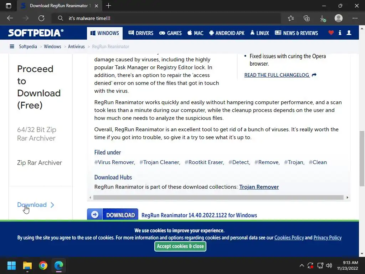Launch Google Chrome from the taskbar
The height and width of the screenshot is (274, 365).
[x=43, y=265]
